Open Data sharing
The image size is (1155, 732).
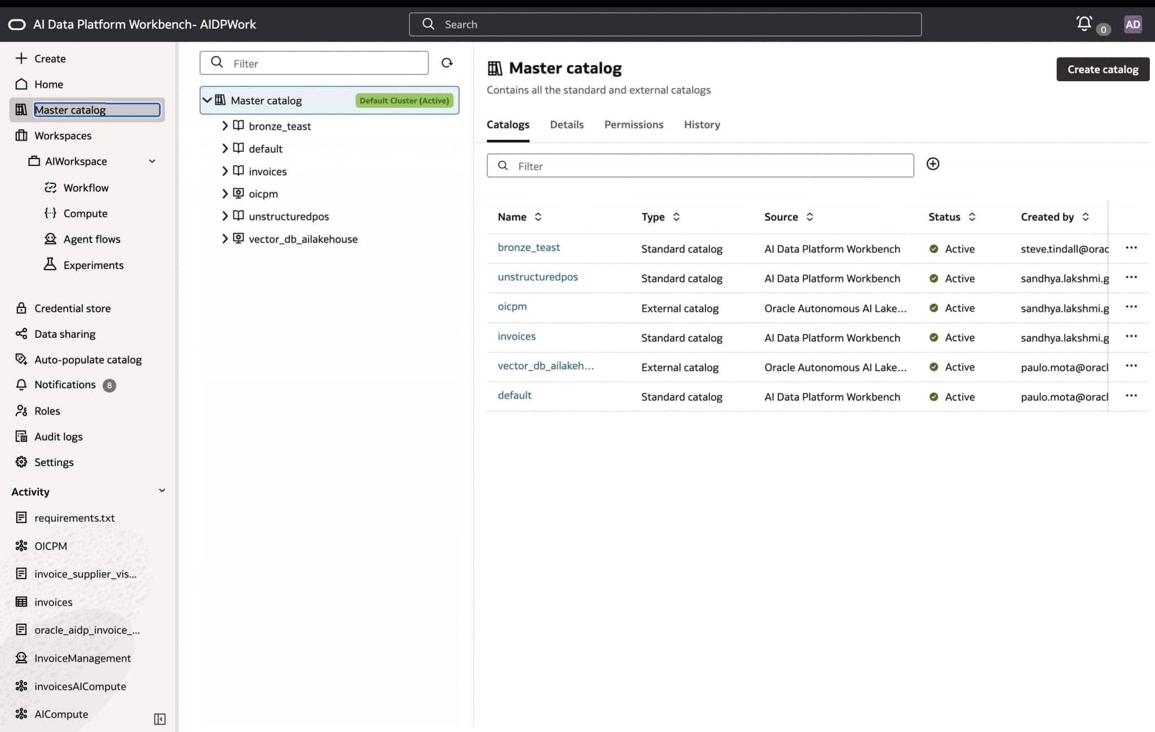65,334
